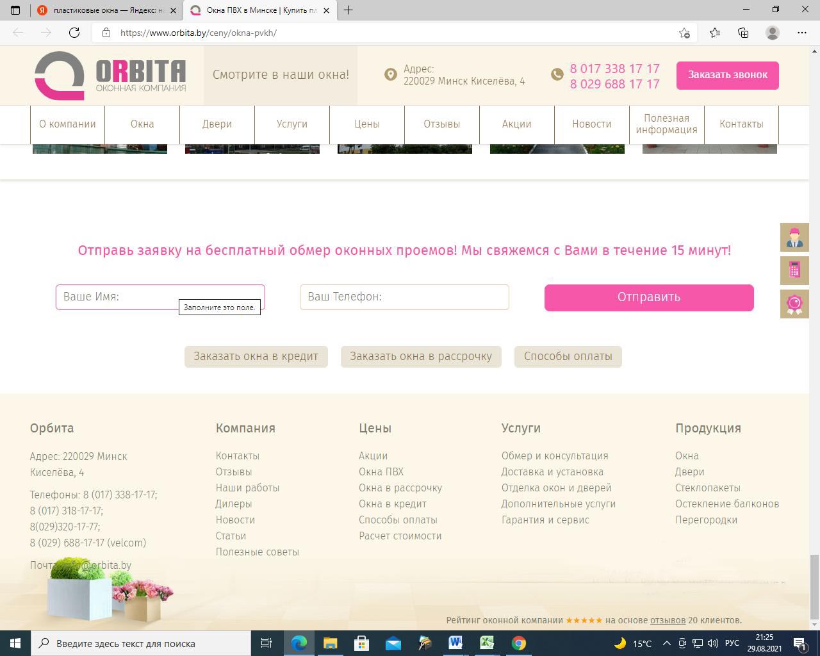Open the Цены navigation menu item
Screen dimensions: 820x656
pos(367,124)
